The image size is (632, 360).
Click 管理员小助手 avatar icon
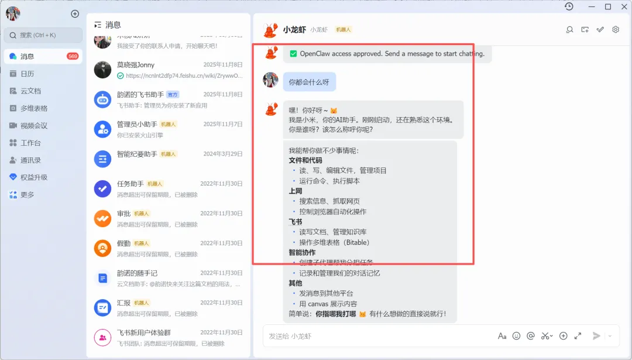103,129
